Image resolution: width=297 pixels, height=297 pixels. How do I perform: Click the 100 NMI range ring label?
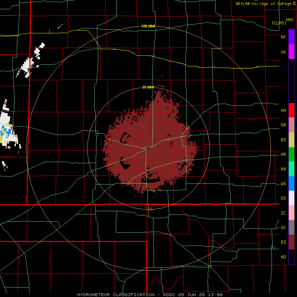[x=148, y=26]
